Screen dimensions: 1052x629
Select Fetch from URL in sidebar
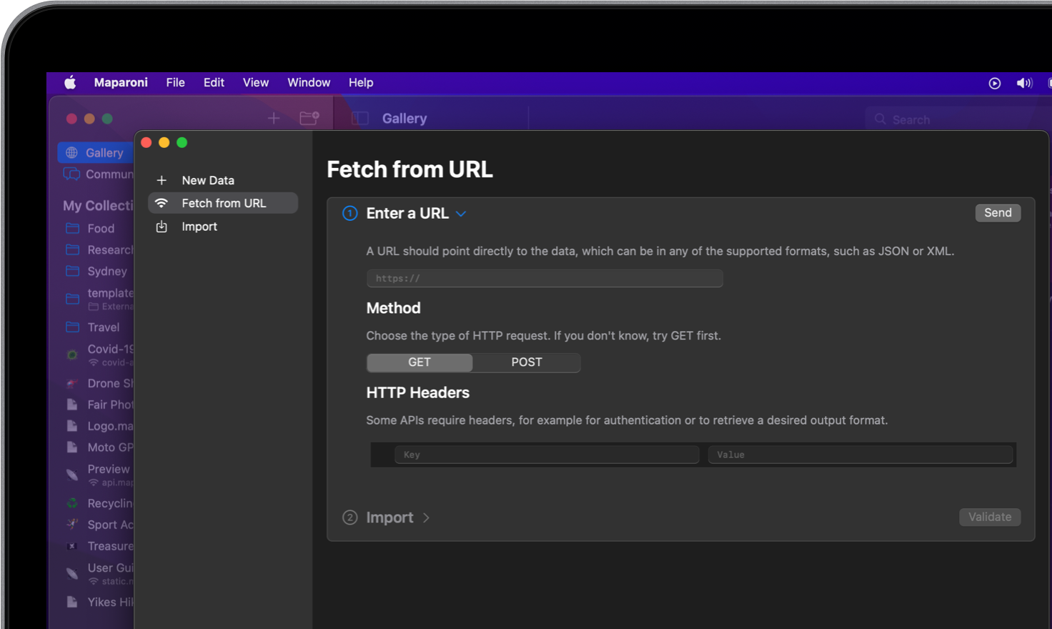pyautogui.click(x=223, y=203)
